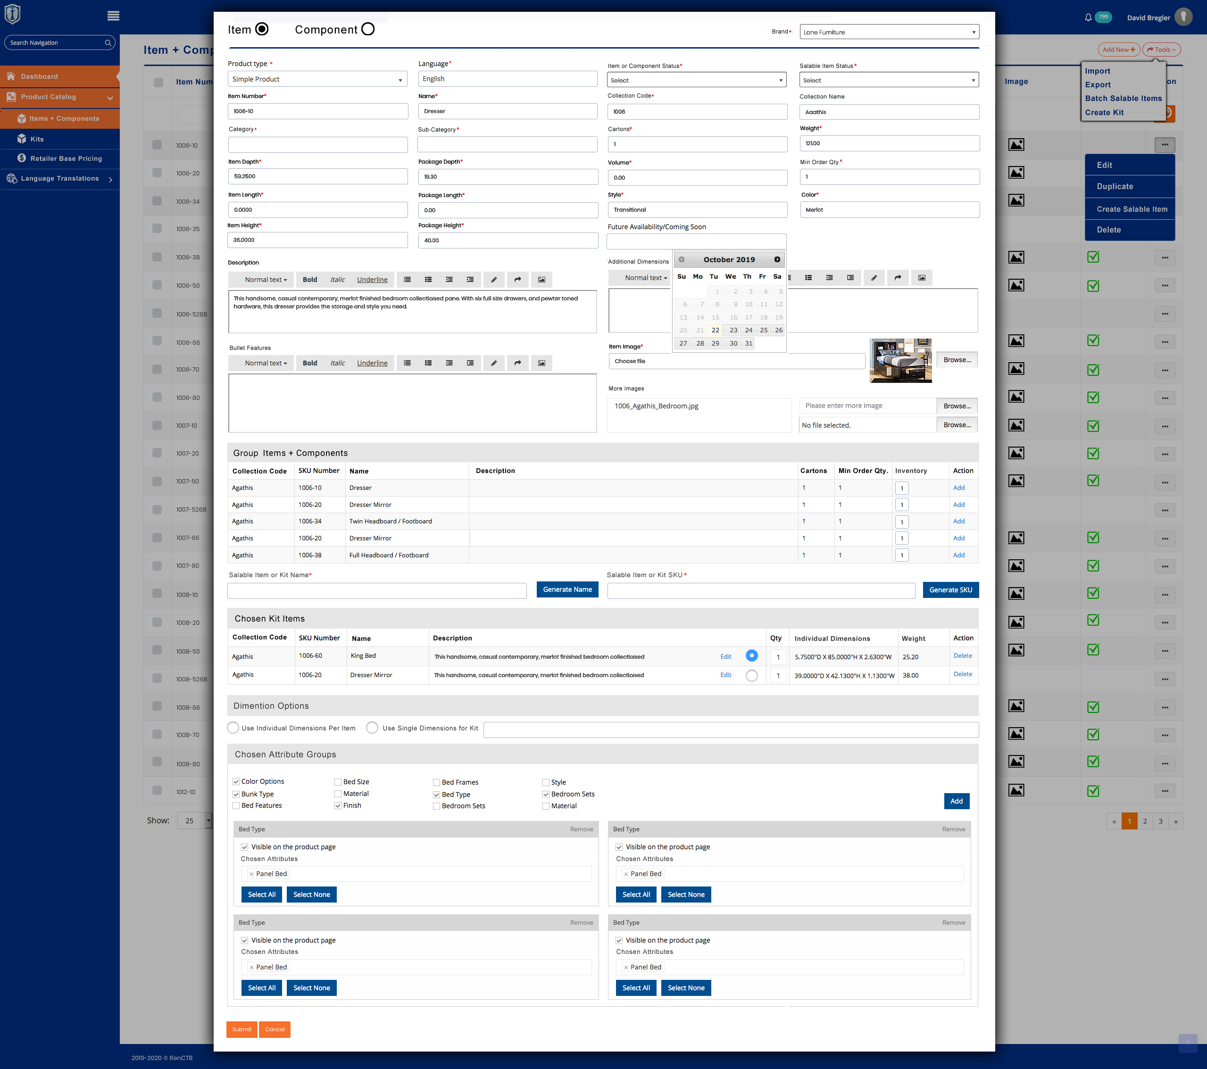This screenshot has width=1207, height=1069.
Task: Expand Language Translations in the sidebar
Action: click(x=110, y=180)
